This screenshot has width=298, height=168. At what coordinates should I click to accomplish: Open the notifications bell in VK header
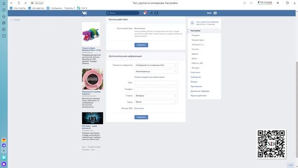pyautogui.click(x=145, y=13)
